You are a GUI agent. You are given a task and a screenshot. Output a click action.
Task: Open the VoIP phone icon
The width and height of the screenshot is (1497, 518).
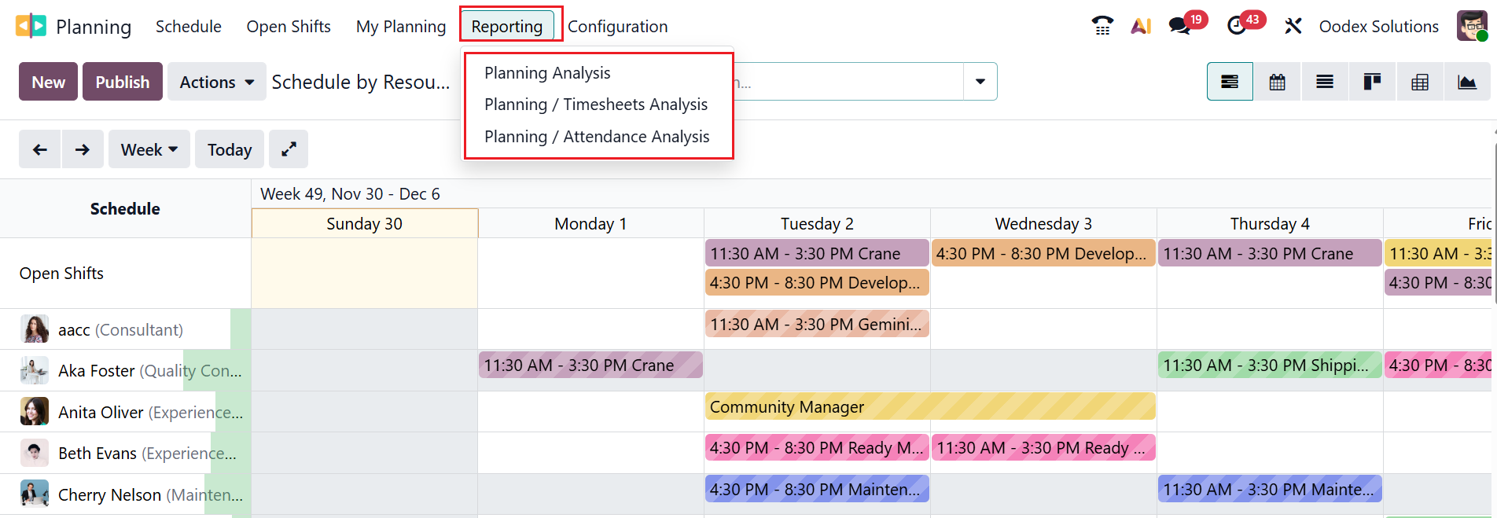tap(1102, 26)
